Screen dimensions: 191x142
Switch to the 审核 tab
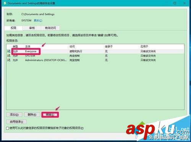coord(32,28)
